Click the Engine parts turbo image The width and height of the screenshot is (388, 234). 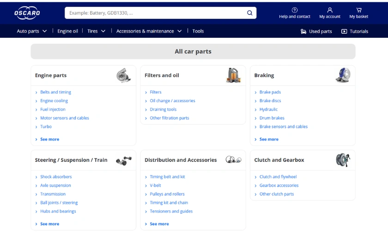123,75
